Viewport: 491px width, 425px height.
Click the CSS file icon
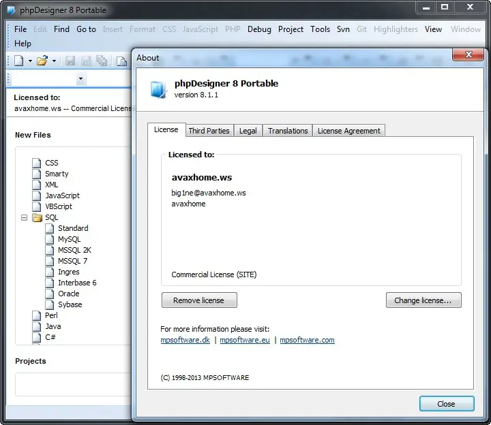click(x=37, y=163)
